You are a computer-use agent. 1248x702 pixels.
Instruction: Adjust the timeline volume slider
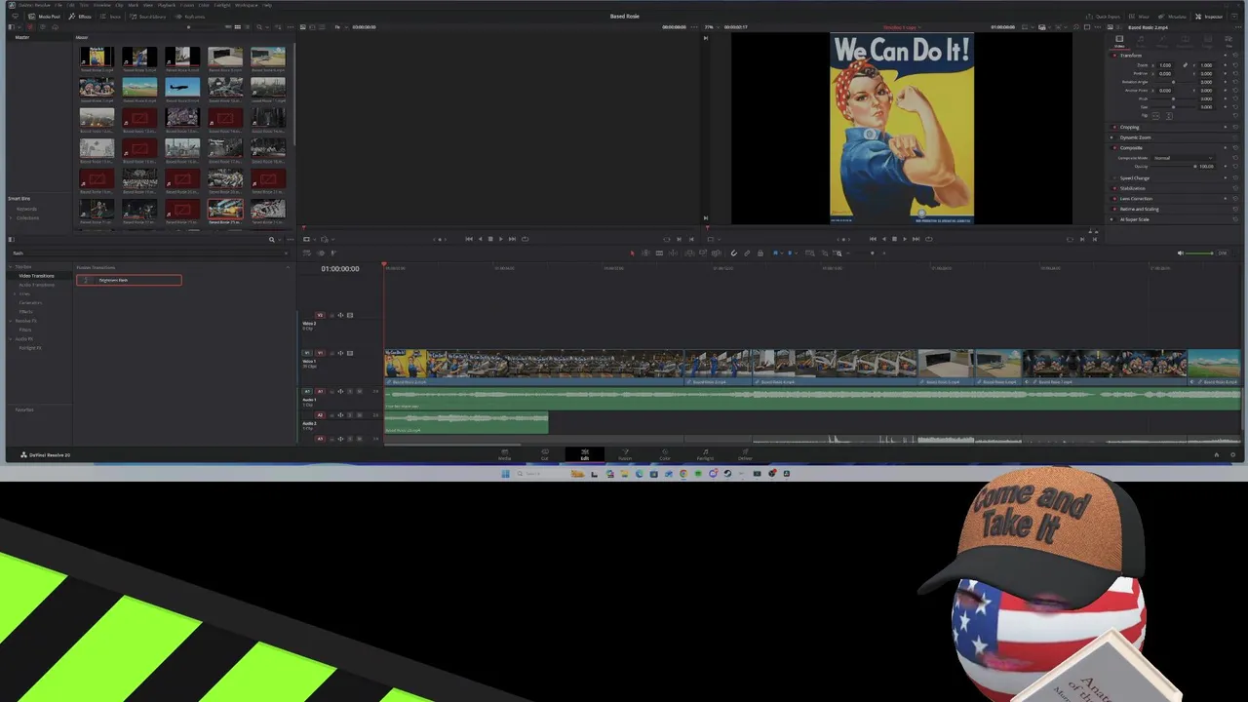1199,253
